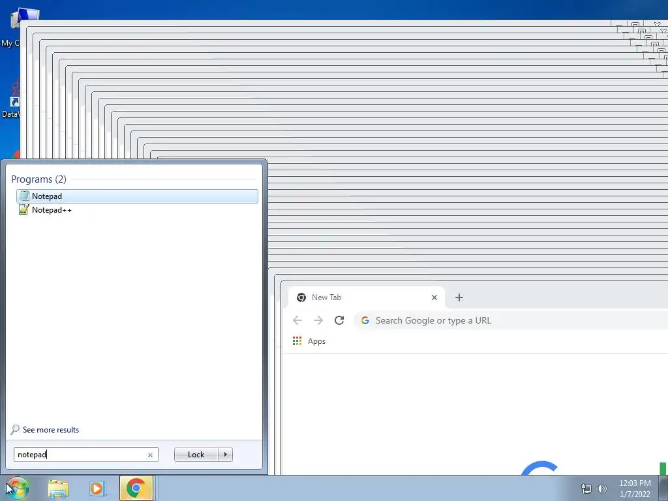Screen dimensions: 668x501
Task: Click the Notepad icon in the results list
Action: tap(24, 196)
